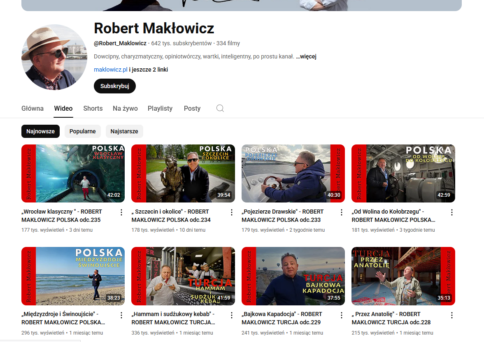
Task: Open more actions for Pojezierze Drawskie video
Action: (x=342, y=212)
